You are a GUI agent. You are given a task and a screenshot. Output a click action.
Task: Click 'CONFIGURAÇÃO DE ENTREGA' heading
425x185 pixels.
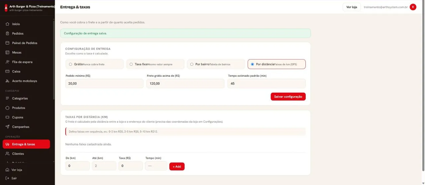pyautogui.click(x=88, y=49)
